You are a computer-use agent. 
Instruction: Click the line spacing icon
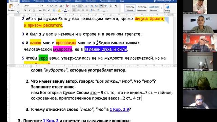(x=92, y=11)
